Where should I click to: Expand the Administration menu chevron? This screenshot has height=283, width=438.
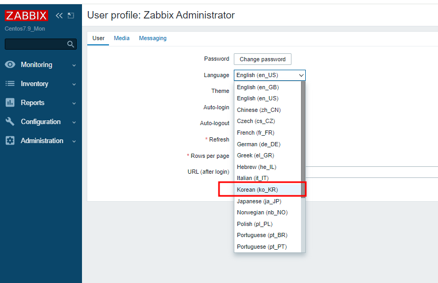(x=74, y=141)
